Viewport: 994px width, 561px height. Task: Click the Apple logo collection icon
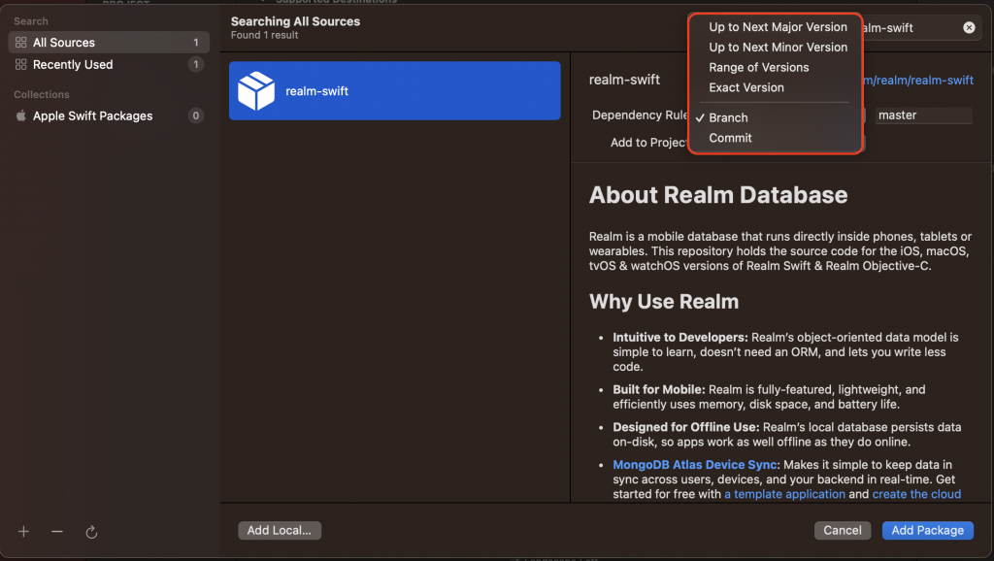(21, 116)
